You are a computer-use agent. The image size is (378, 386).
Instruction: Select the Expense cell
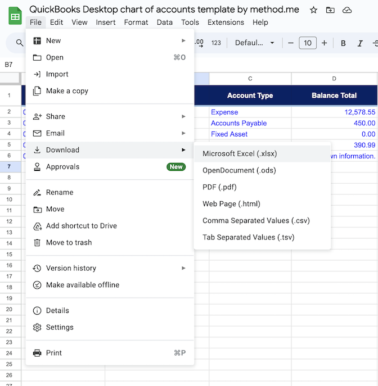click(250, 112)
